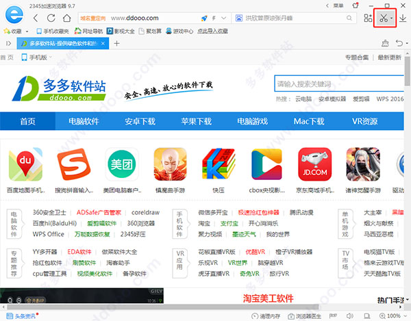Open the apps grid extension icon
Screen dimensions: 411x321
368,18
